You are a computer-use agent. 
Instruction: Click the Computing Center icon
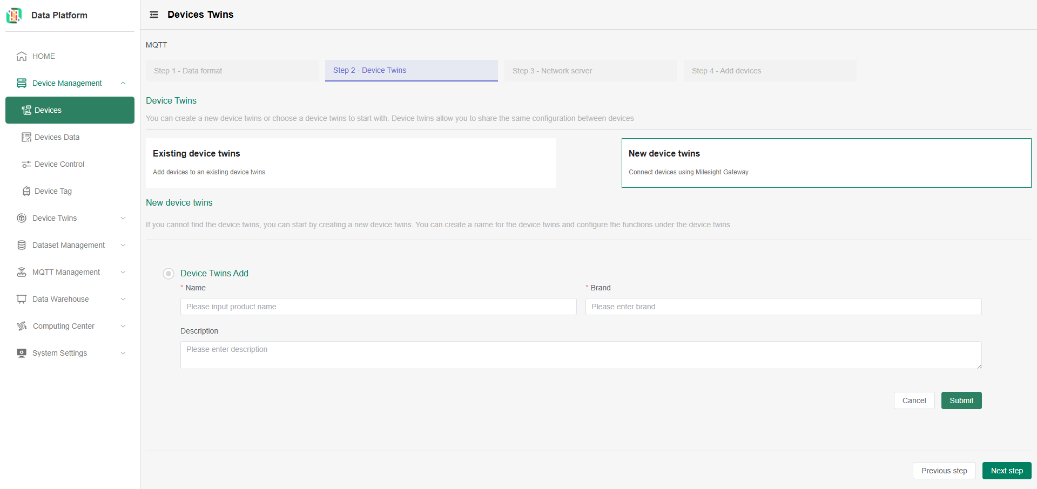click(x=21, y=326)
